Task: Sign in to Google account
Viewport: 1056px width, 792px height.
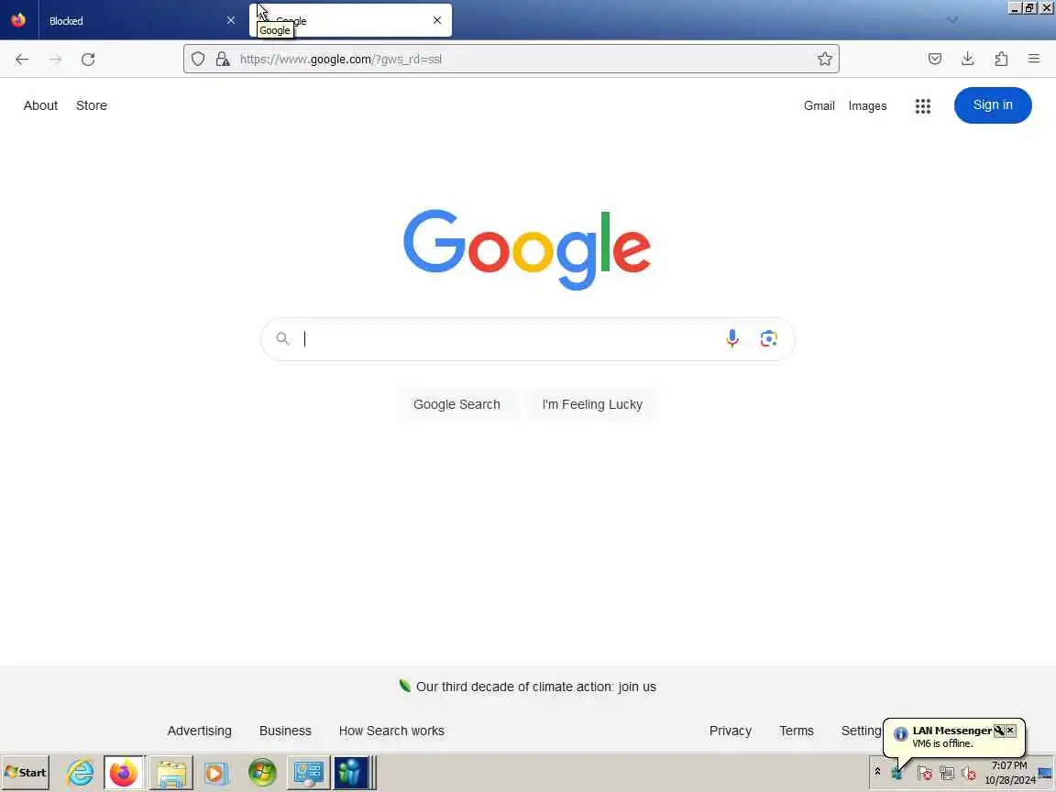Action: click(x=992, y=105)
